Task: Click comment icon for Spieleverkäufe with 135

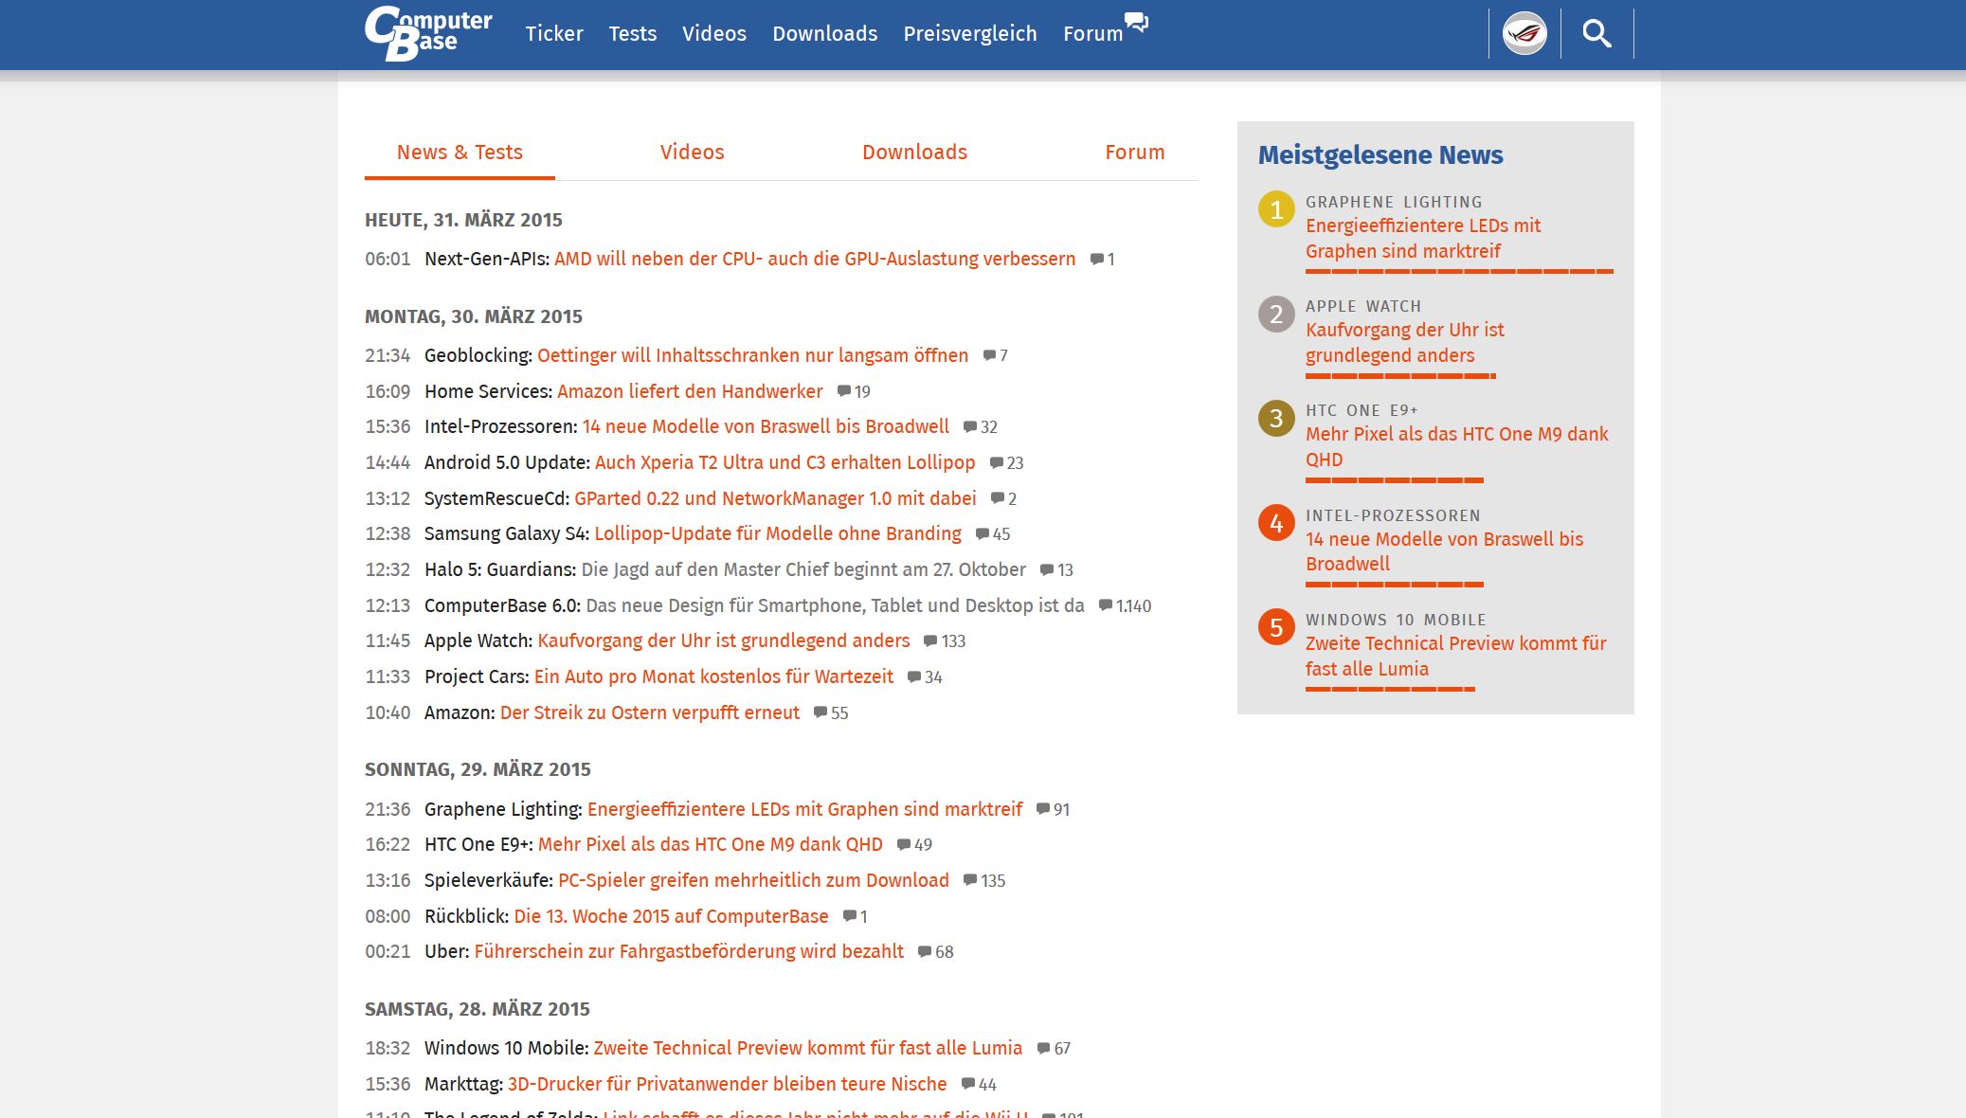Action: pos(970,880)
